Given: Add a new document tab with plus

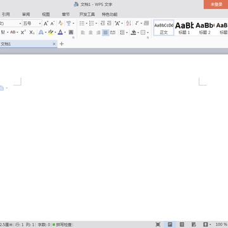Looking at the screenshot, I should pyautogui.click(x=61, y=44).
